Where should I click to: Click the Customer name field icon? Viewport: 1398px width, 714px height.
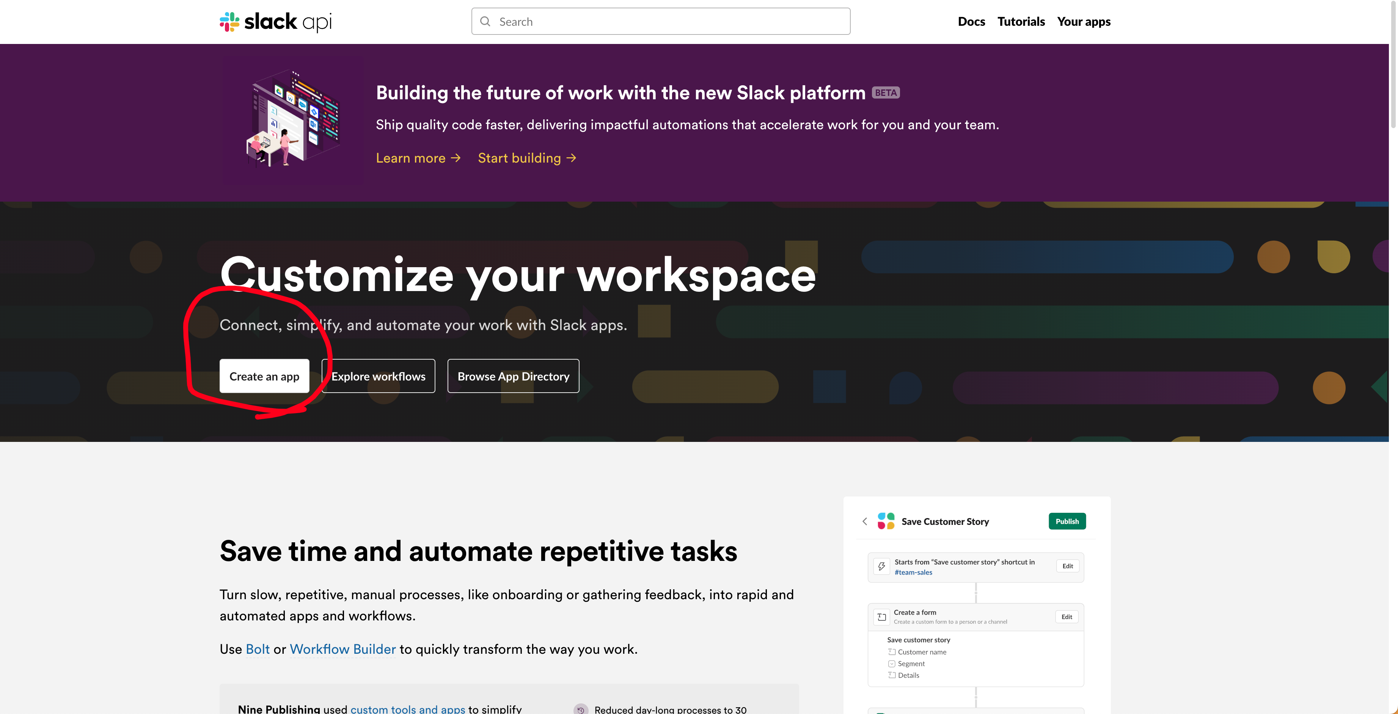pos(891,651)
